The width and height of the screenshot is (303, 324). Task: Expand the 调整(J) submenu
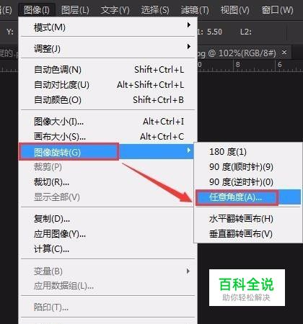[107, 48]
